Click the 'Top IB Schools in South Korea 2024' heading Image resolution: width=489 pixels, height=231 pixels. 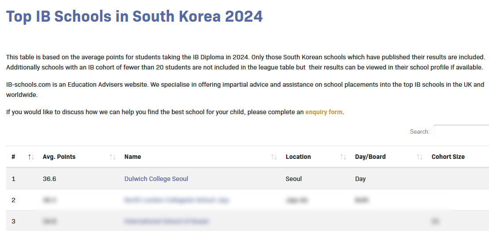(134, 16)
